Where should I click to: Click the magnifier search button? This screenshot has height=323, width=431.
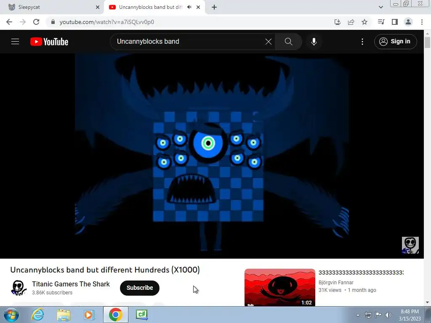click(289, 42)
